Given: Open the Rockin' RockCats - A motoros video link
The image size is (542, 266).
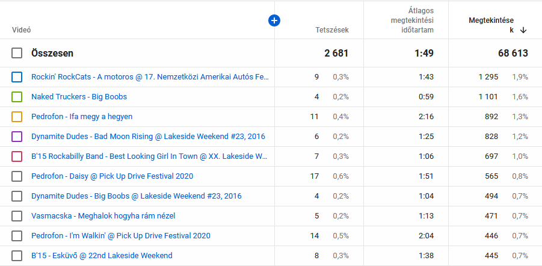Looking at the screenshot, I should pos(150,77).
